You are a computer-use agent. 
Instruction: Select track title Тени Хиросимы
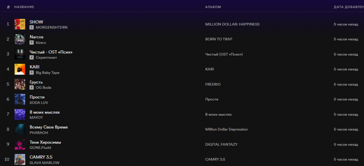45,142
